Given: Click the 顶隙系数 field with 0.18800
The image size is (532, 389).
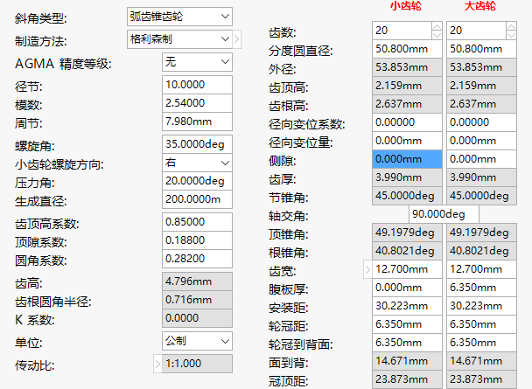Looking at the screenshot, I should (197, 240).
